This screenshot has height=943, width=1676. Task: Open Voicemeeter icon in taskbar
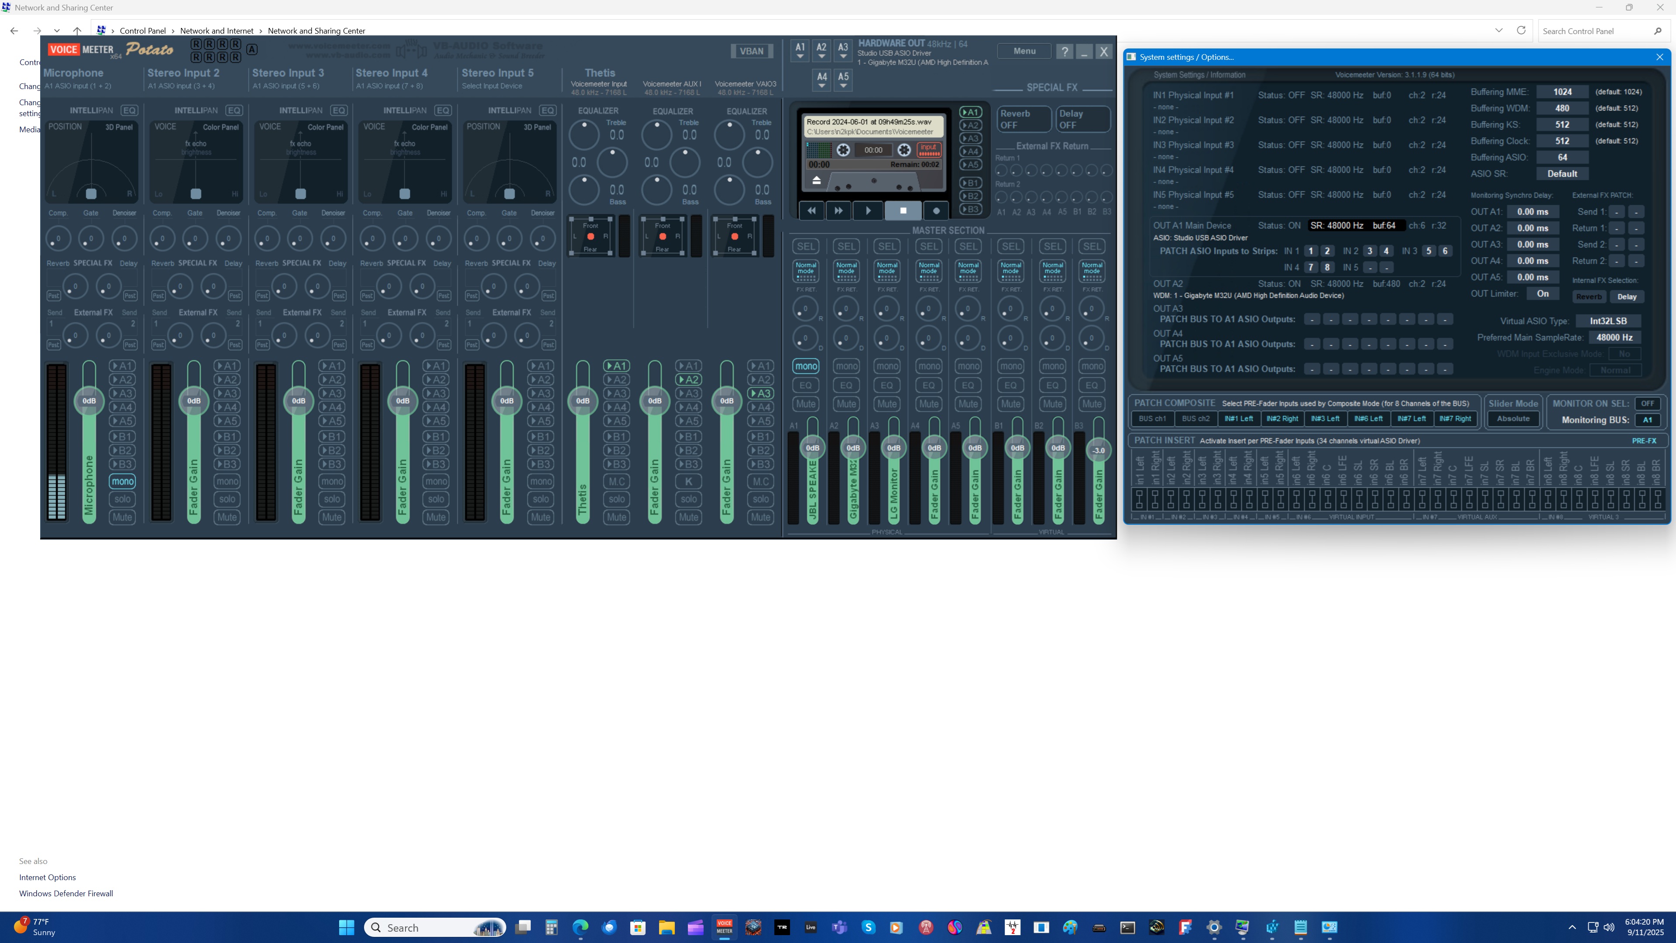724,927
